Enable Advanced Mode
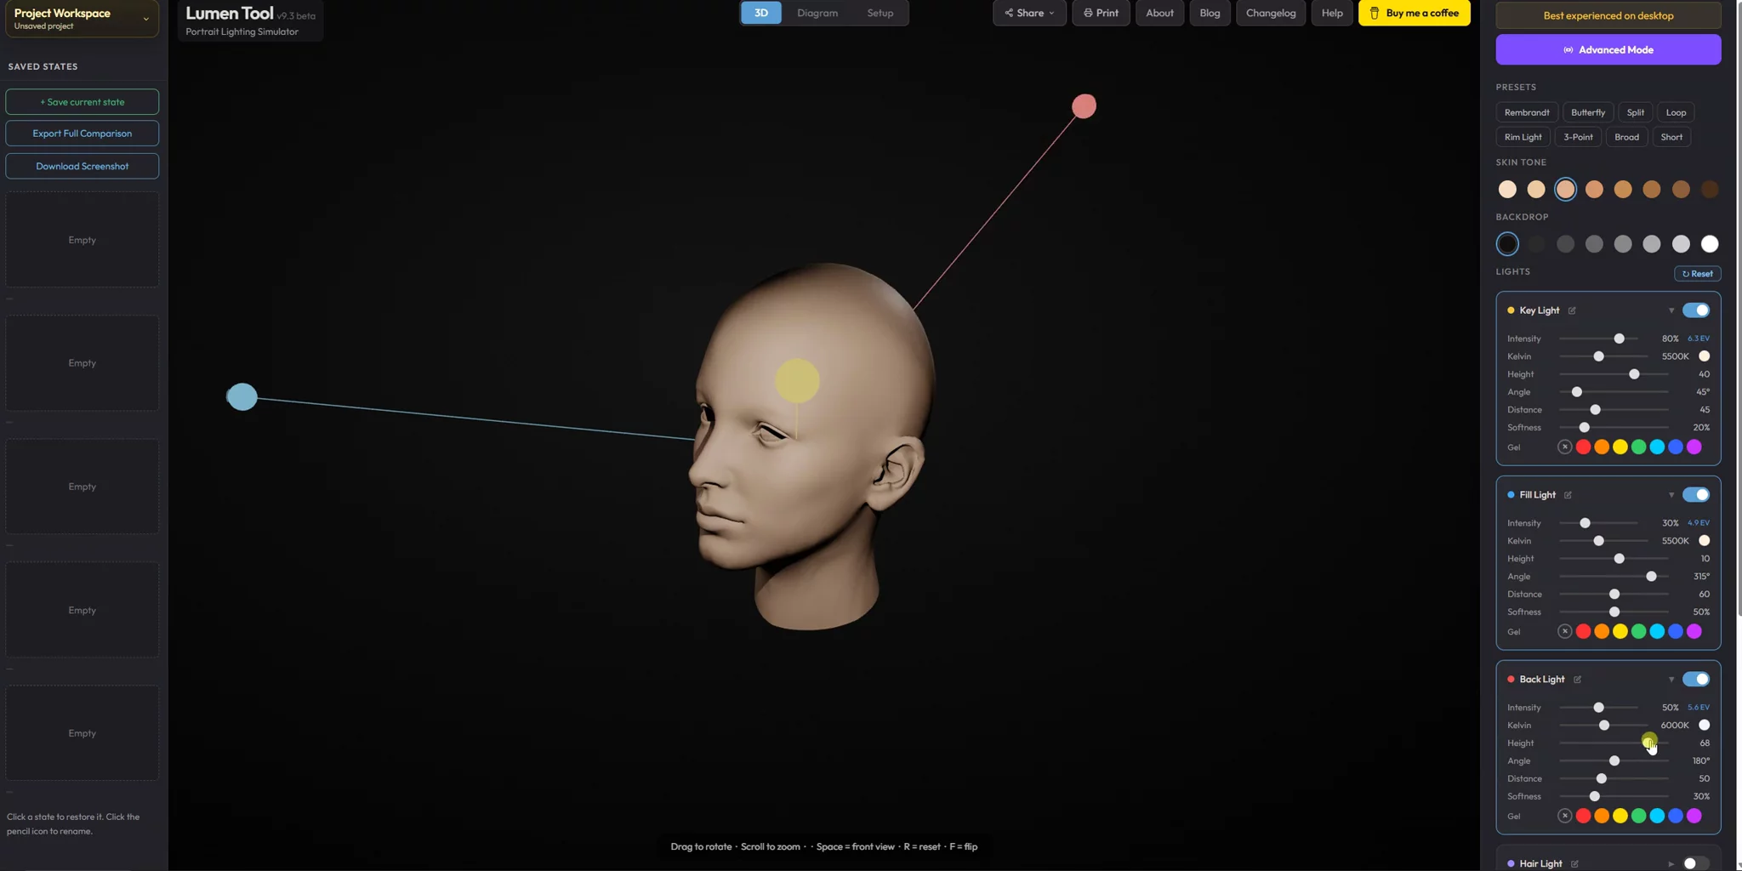 tap(1608, 49)
